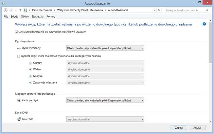Click the scrollbar down arrow
Viewport: 214px width, 134px height.
coord(210,121)
